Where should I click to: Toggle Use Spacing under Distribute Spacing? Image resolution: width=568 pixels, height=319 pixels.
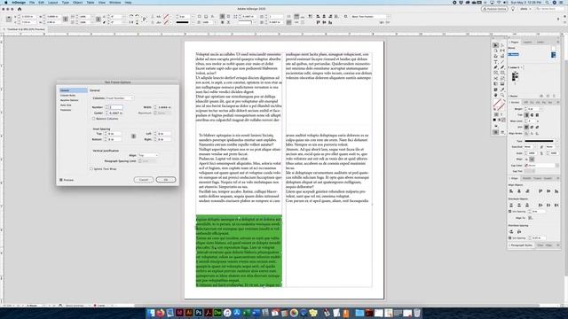coord(510,238)
